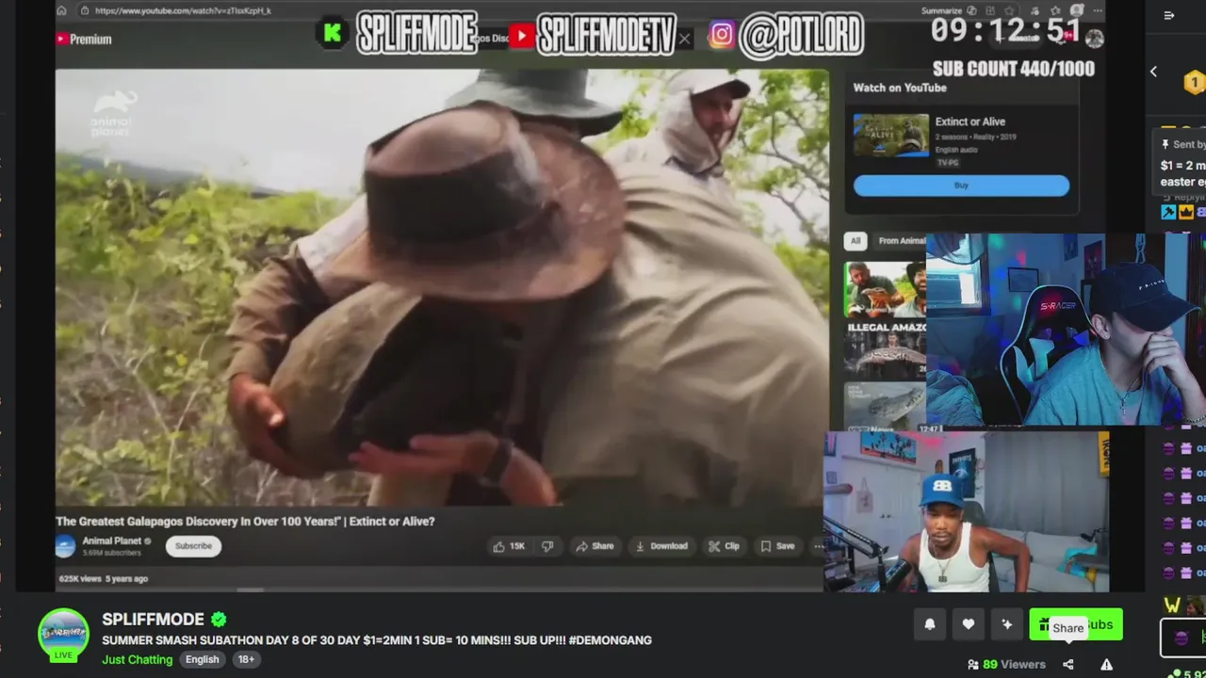1206x678 pixels.
Task: Click the YouTube Premium logo
Action: pos(84,40)
